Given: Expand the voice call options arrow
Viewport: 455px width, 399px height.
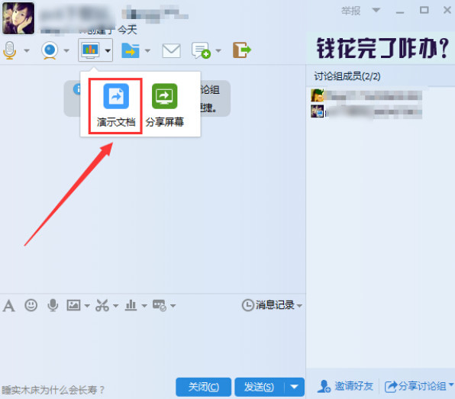Looking at the screenshot, I should click(x=27, y=51).
